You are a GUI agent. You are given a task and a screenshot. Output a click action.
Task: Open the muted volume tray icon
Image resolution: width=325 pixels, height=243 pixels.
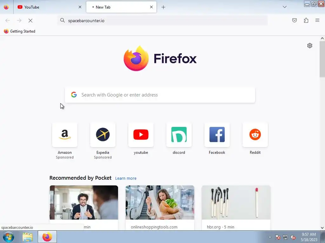pos(293,237)
